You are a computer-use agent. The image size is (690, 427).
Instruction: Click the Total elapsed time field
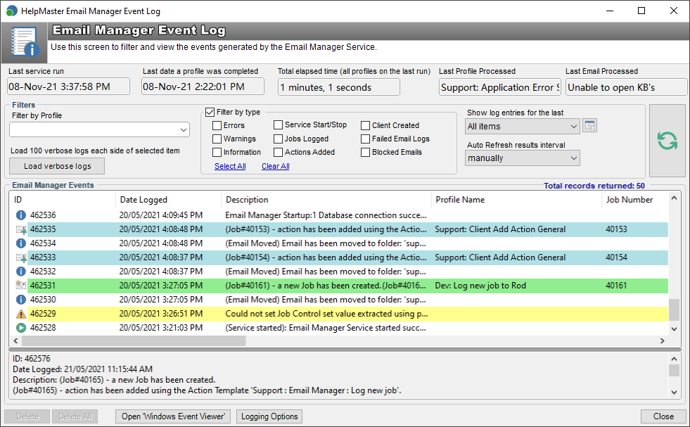[339, 87]
